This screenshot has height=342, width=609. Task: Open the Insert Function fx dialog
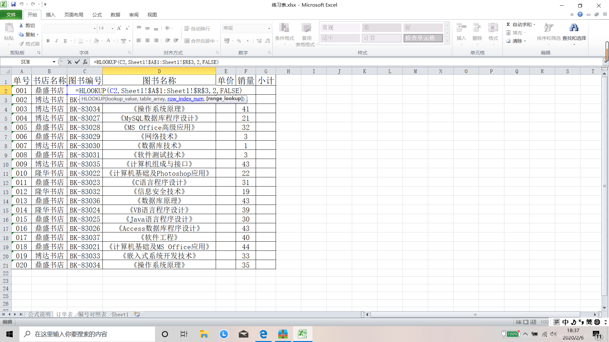point(85,62)
